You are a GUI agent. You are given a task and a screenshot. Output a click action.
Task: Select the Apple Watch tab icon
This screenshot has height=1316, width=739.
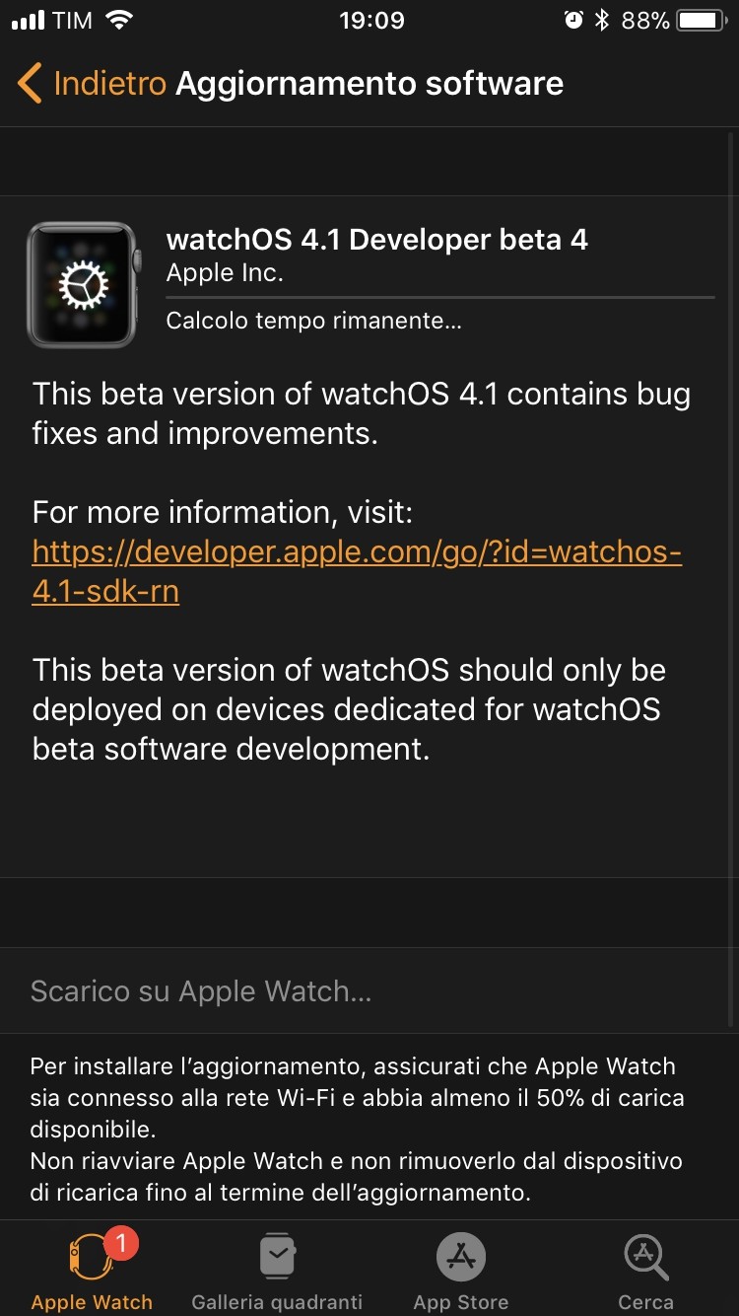(91, 1258)
